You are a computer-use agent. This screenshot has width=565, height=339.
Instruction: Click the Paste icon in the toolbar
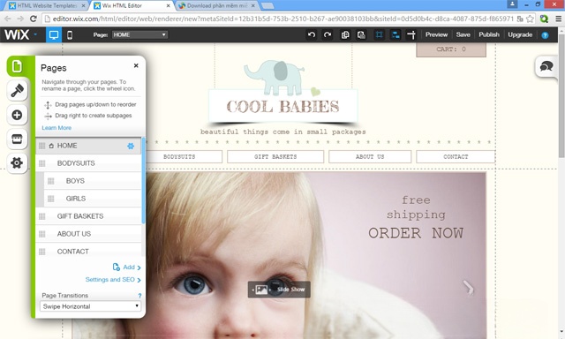pos(361,34)
